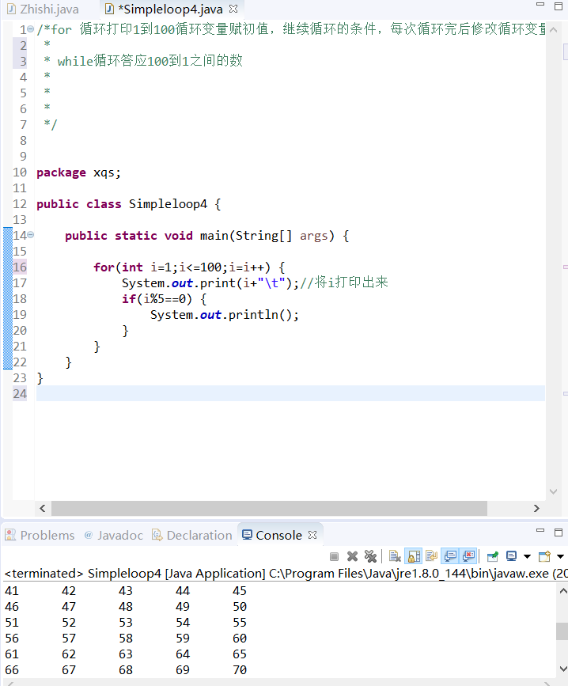Viewport: 568px width, 686px height.
Task: Switch to the Zhishi.java editor tab
Action: (x=44, y=9)
